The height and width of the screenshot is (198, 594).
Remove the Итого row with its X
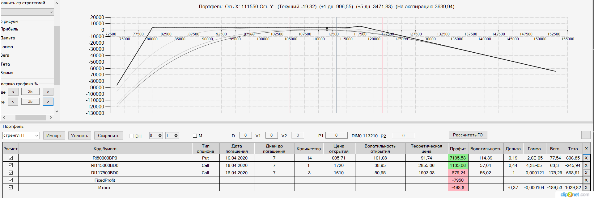coord(586,188)
